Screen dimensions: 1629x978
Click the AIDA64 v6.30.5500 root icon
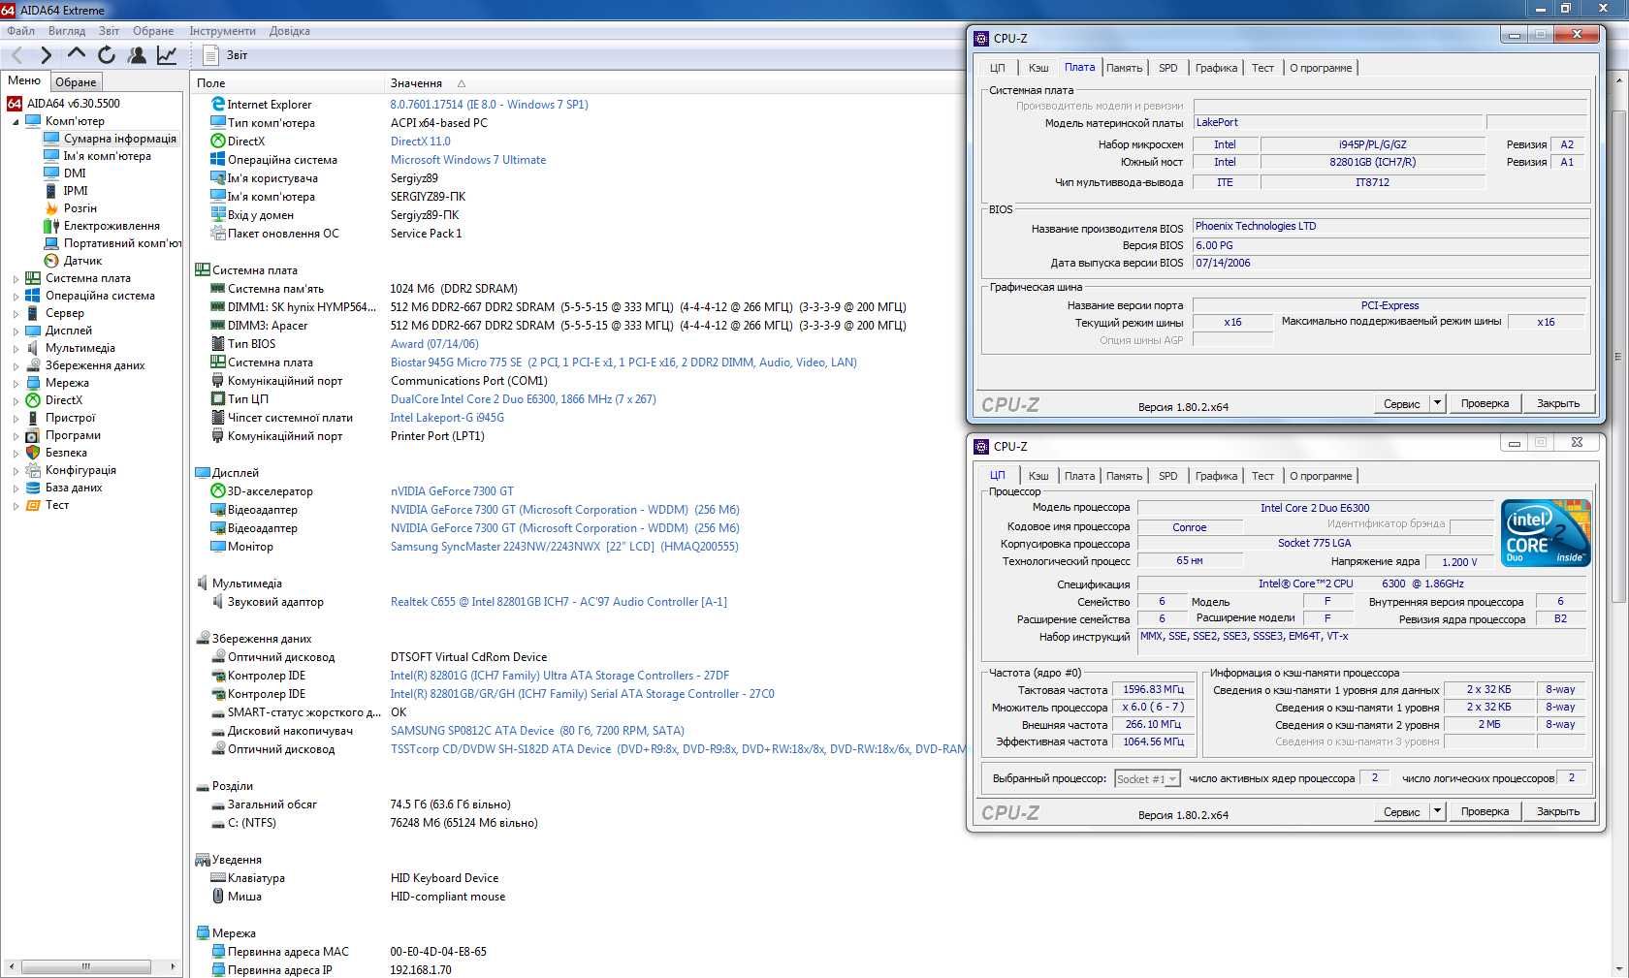pyautogui.click(x=15, y=104)
